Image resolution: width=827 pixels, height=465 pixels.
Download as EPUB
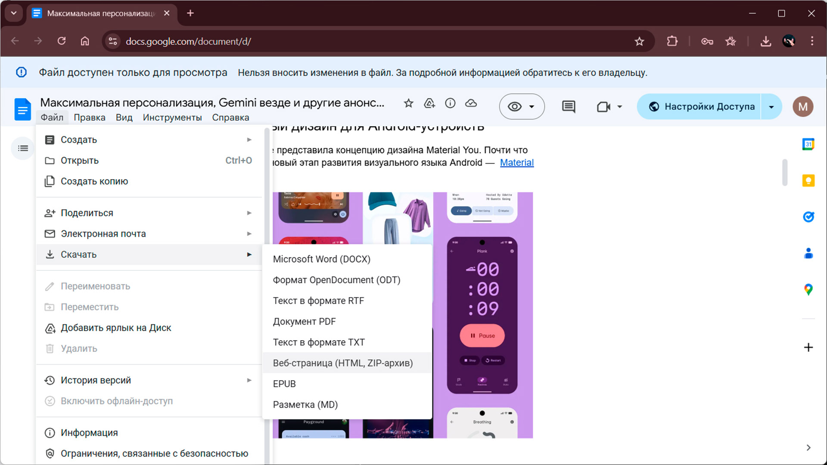click(x=347, y=384)
